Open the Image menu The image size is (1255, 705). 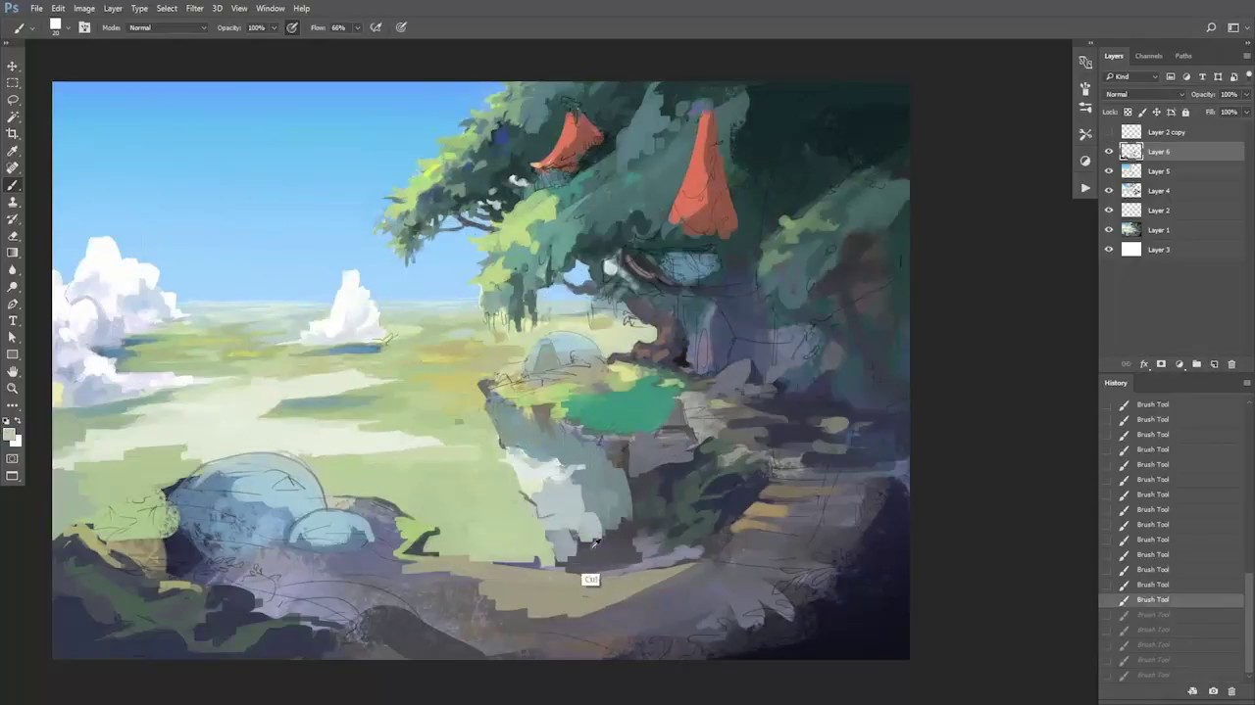pyautogui.click(x=84, y=9)
